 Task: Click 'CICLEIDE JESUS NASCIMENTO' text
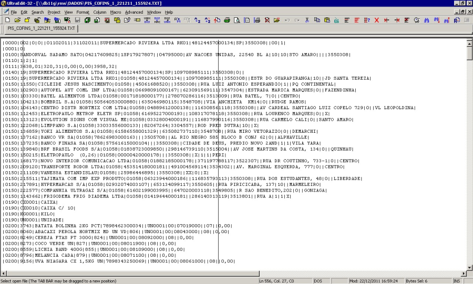pyautogui.click(x=75, y=84)
